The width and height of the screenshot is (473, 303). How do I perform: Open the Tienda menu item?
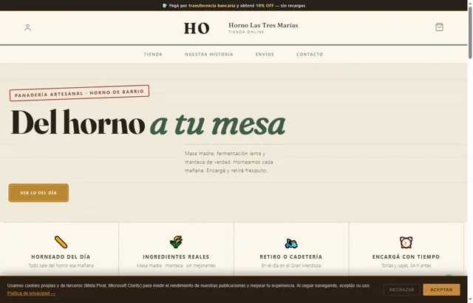(153, 54)
